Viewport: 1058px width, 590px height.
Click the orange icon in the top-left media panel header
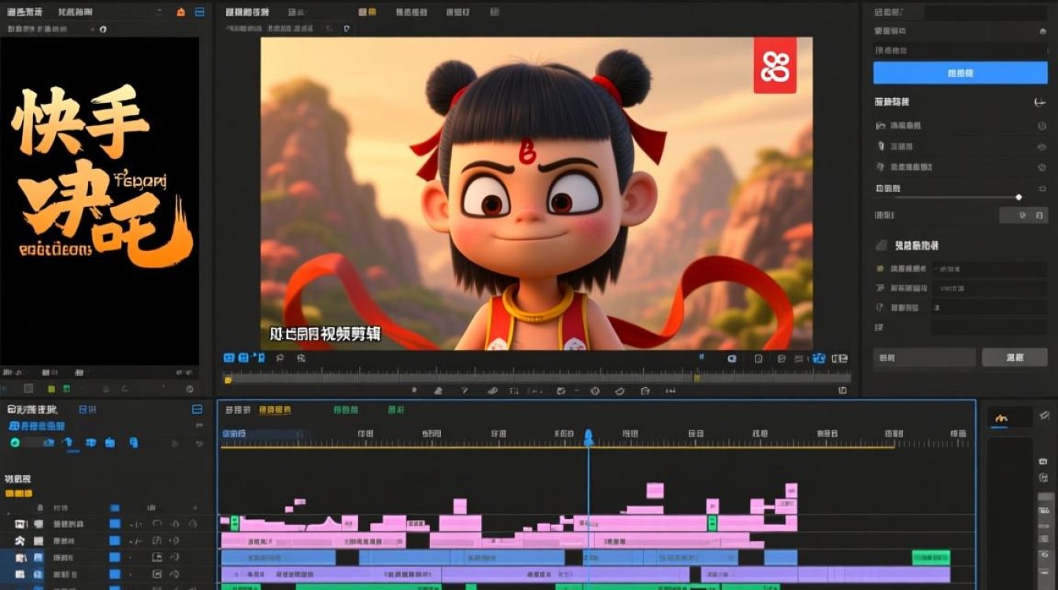(181, 12)
